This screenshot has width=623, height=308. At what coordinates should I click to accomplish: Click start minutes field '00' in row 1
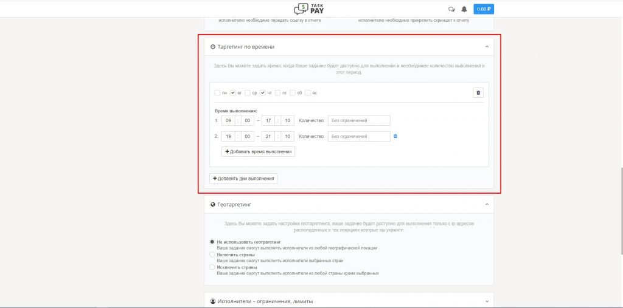click(247, 120)
